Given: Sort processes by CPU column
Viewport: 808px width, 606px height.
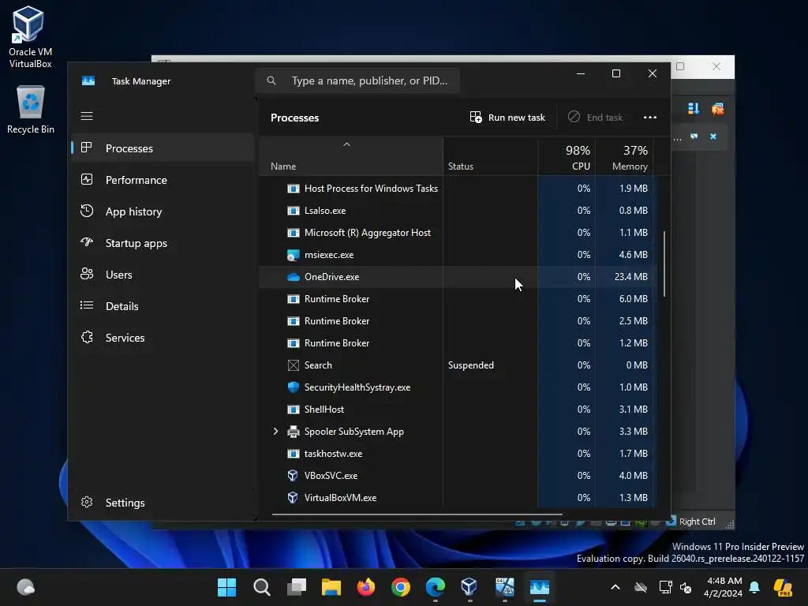Looking at the screenshot, I should pyautogui.click(x=567, y=158).
